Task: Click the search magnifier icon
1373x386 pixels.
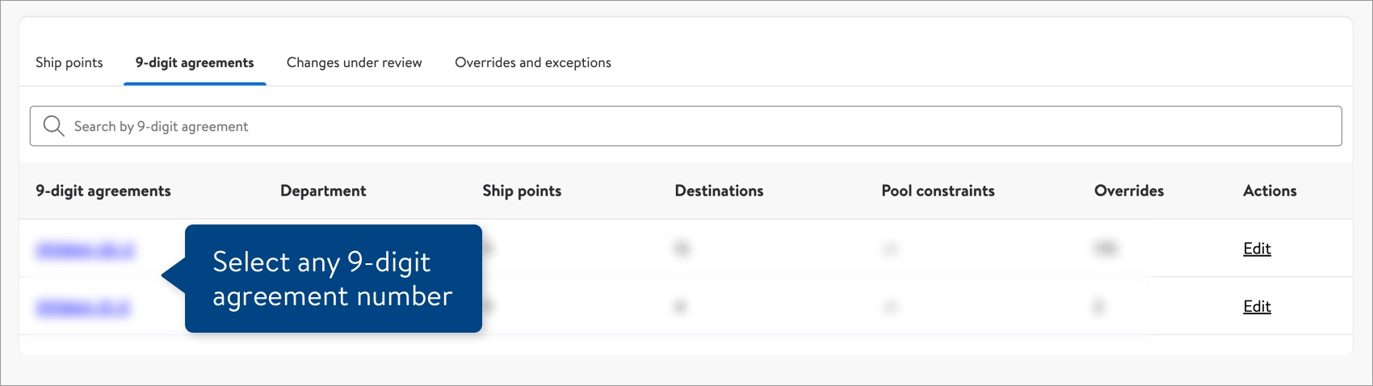Action: pos(53,126)
